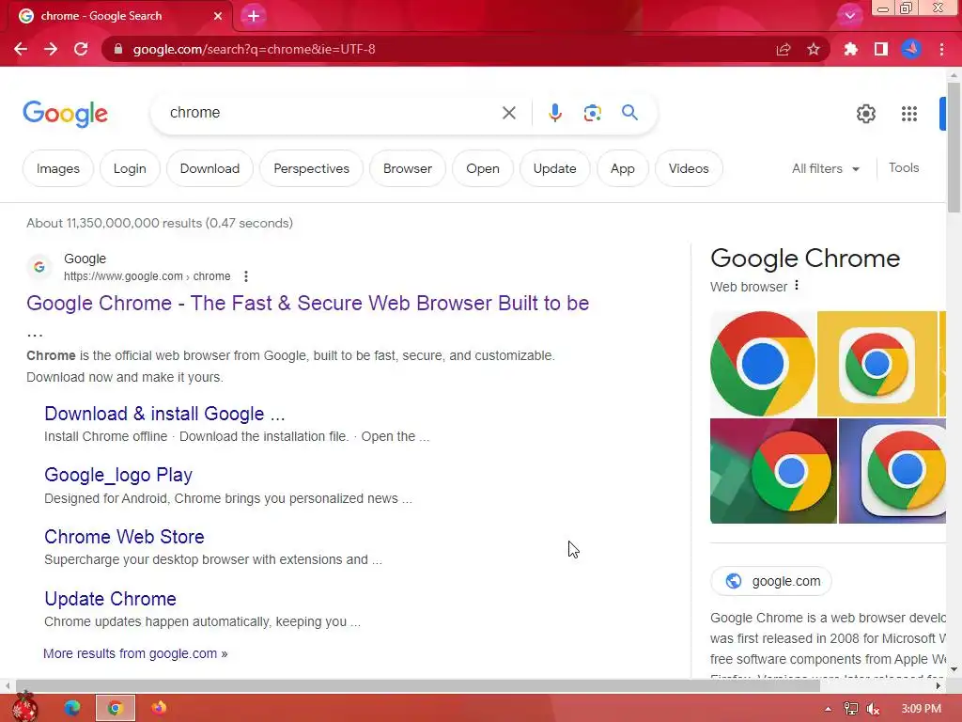
Task: Open Google Chrome Fast & Secure result
Action: 307,304
